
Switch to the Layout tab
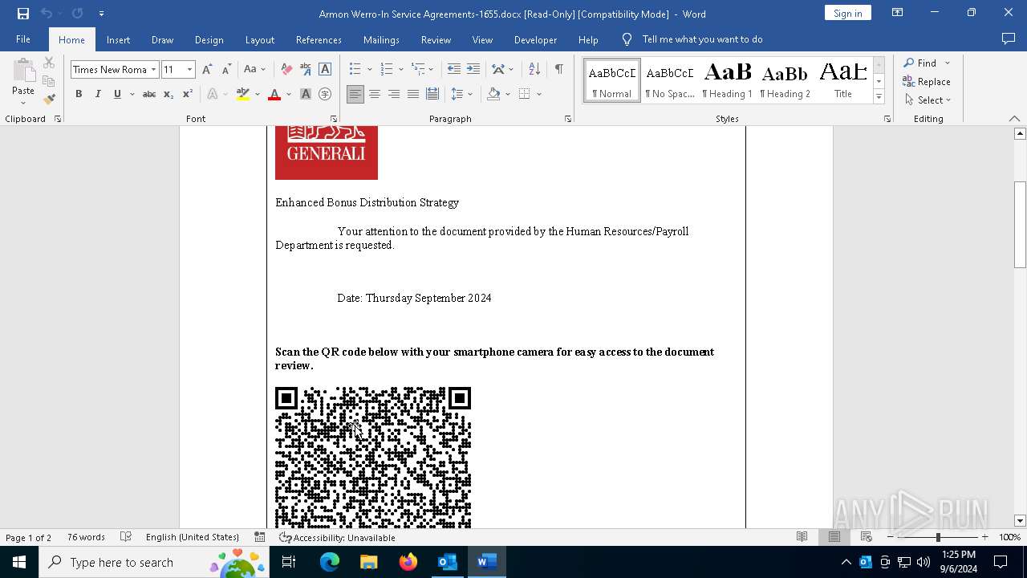pos(259,39)
